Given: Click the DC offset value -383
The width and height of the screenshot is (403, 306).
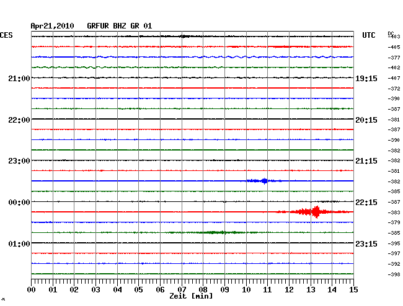Looking at the screenshot, I should pyautogui.click(x=394, y=212).
